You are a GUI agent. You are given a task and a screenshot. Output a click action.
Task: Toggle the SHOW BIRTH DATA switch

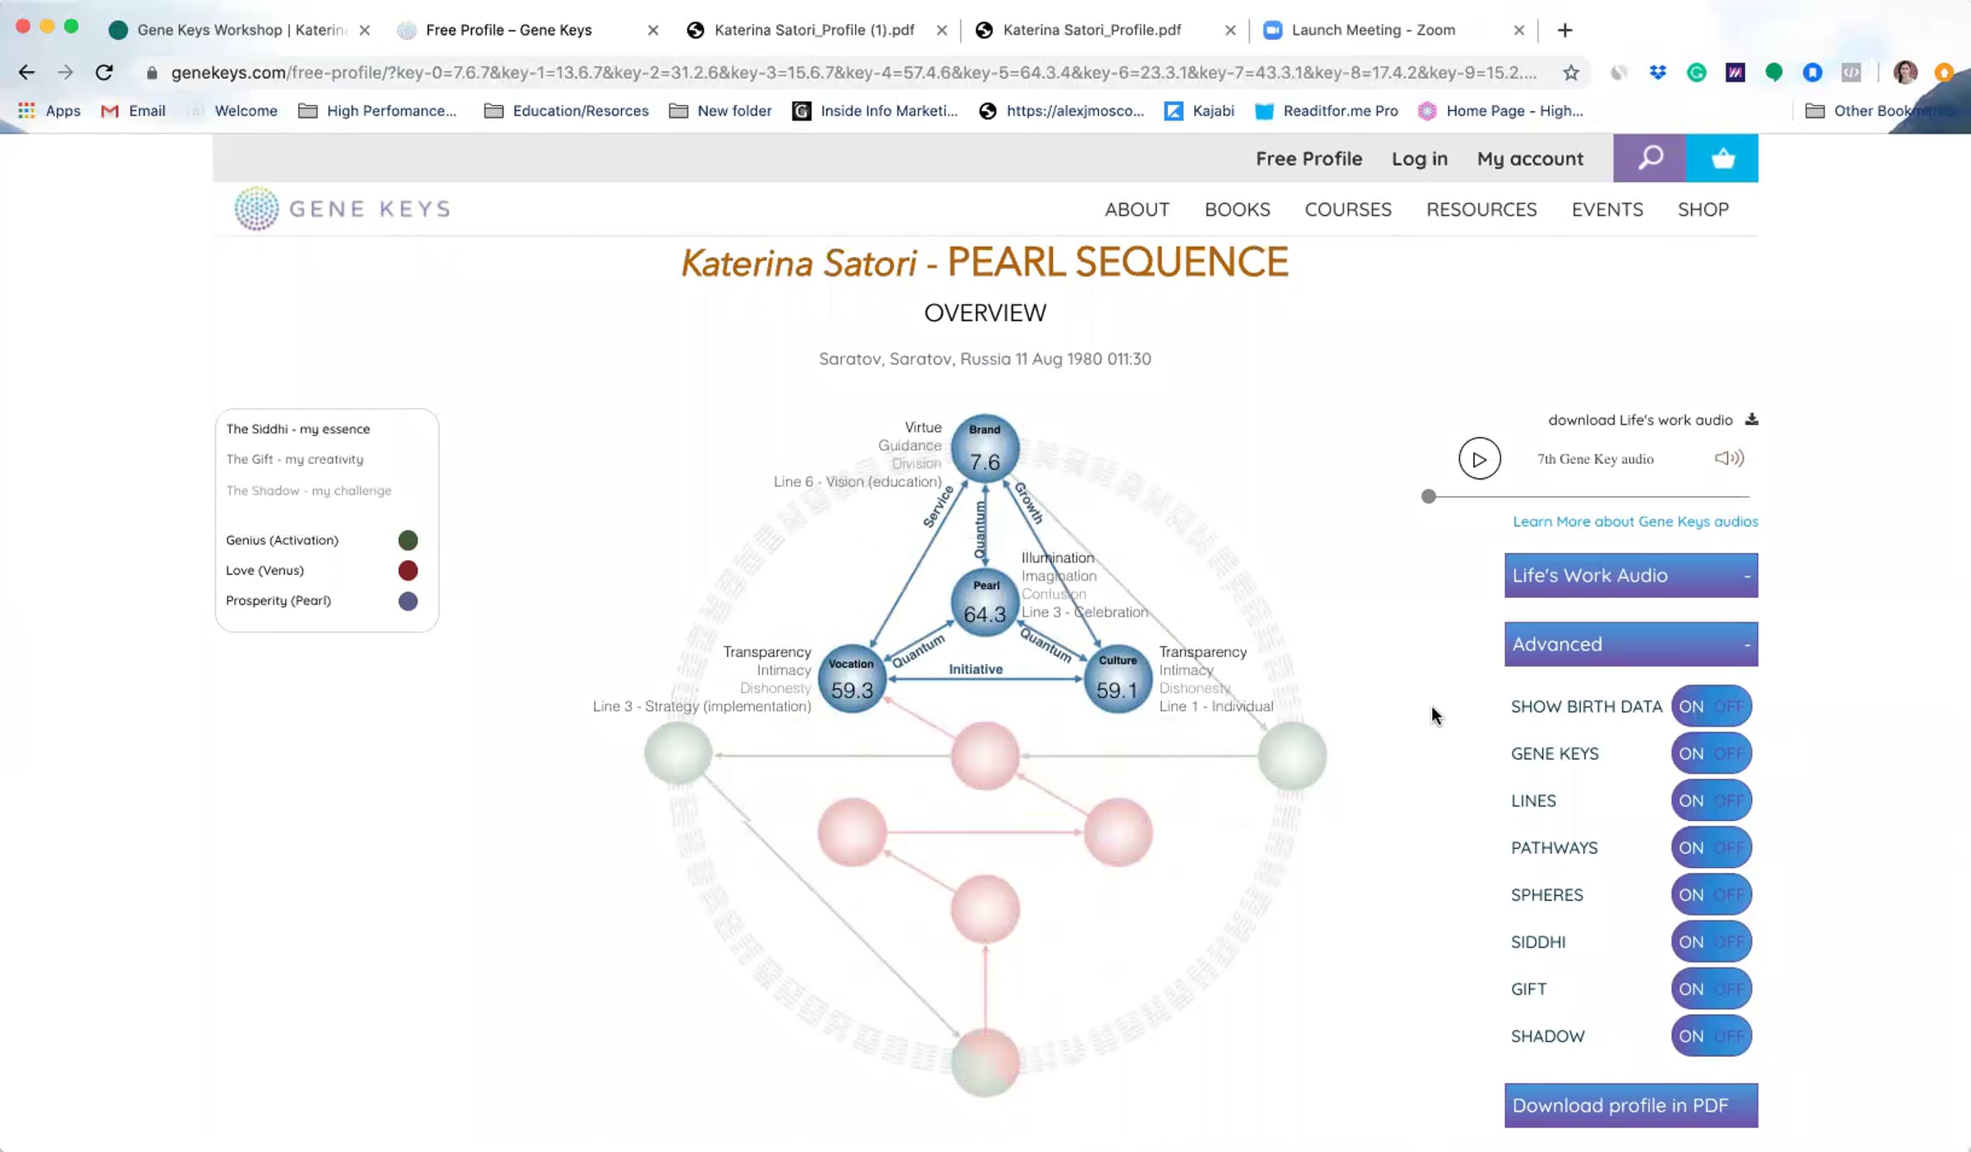tap(1711, 706)
